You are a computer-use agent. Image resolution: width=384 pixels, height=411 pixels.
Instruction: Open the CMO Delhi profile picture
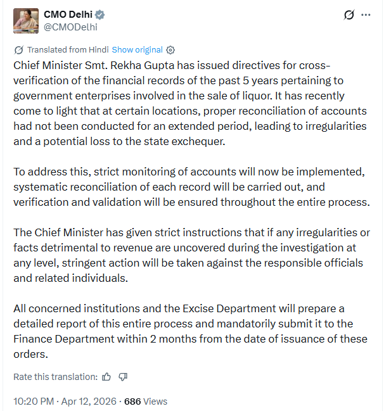pos(25,21)
